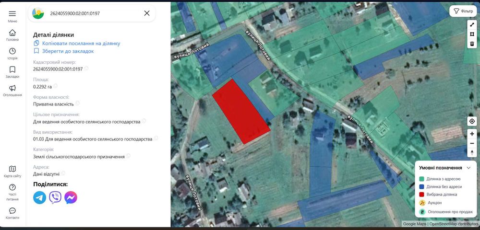
Task: Open the Google Maps attribution link
Action: (x=415, y=224)
